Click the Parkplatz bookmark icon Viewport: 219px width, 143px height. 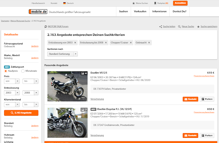(x=155, y=3)
